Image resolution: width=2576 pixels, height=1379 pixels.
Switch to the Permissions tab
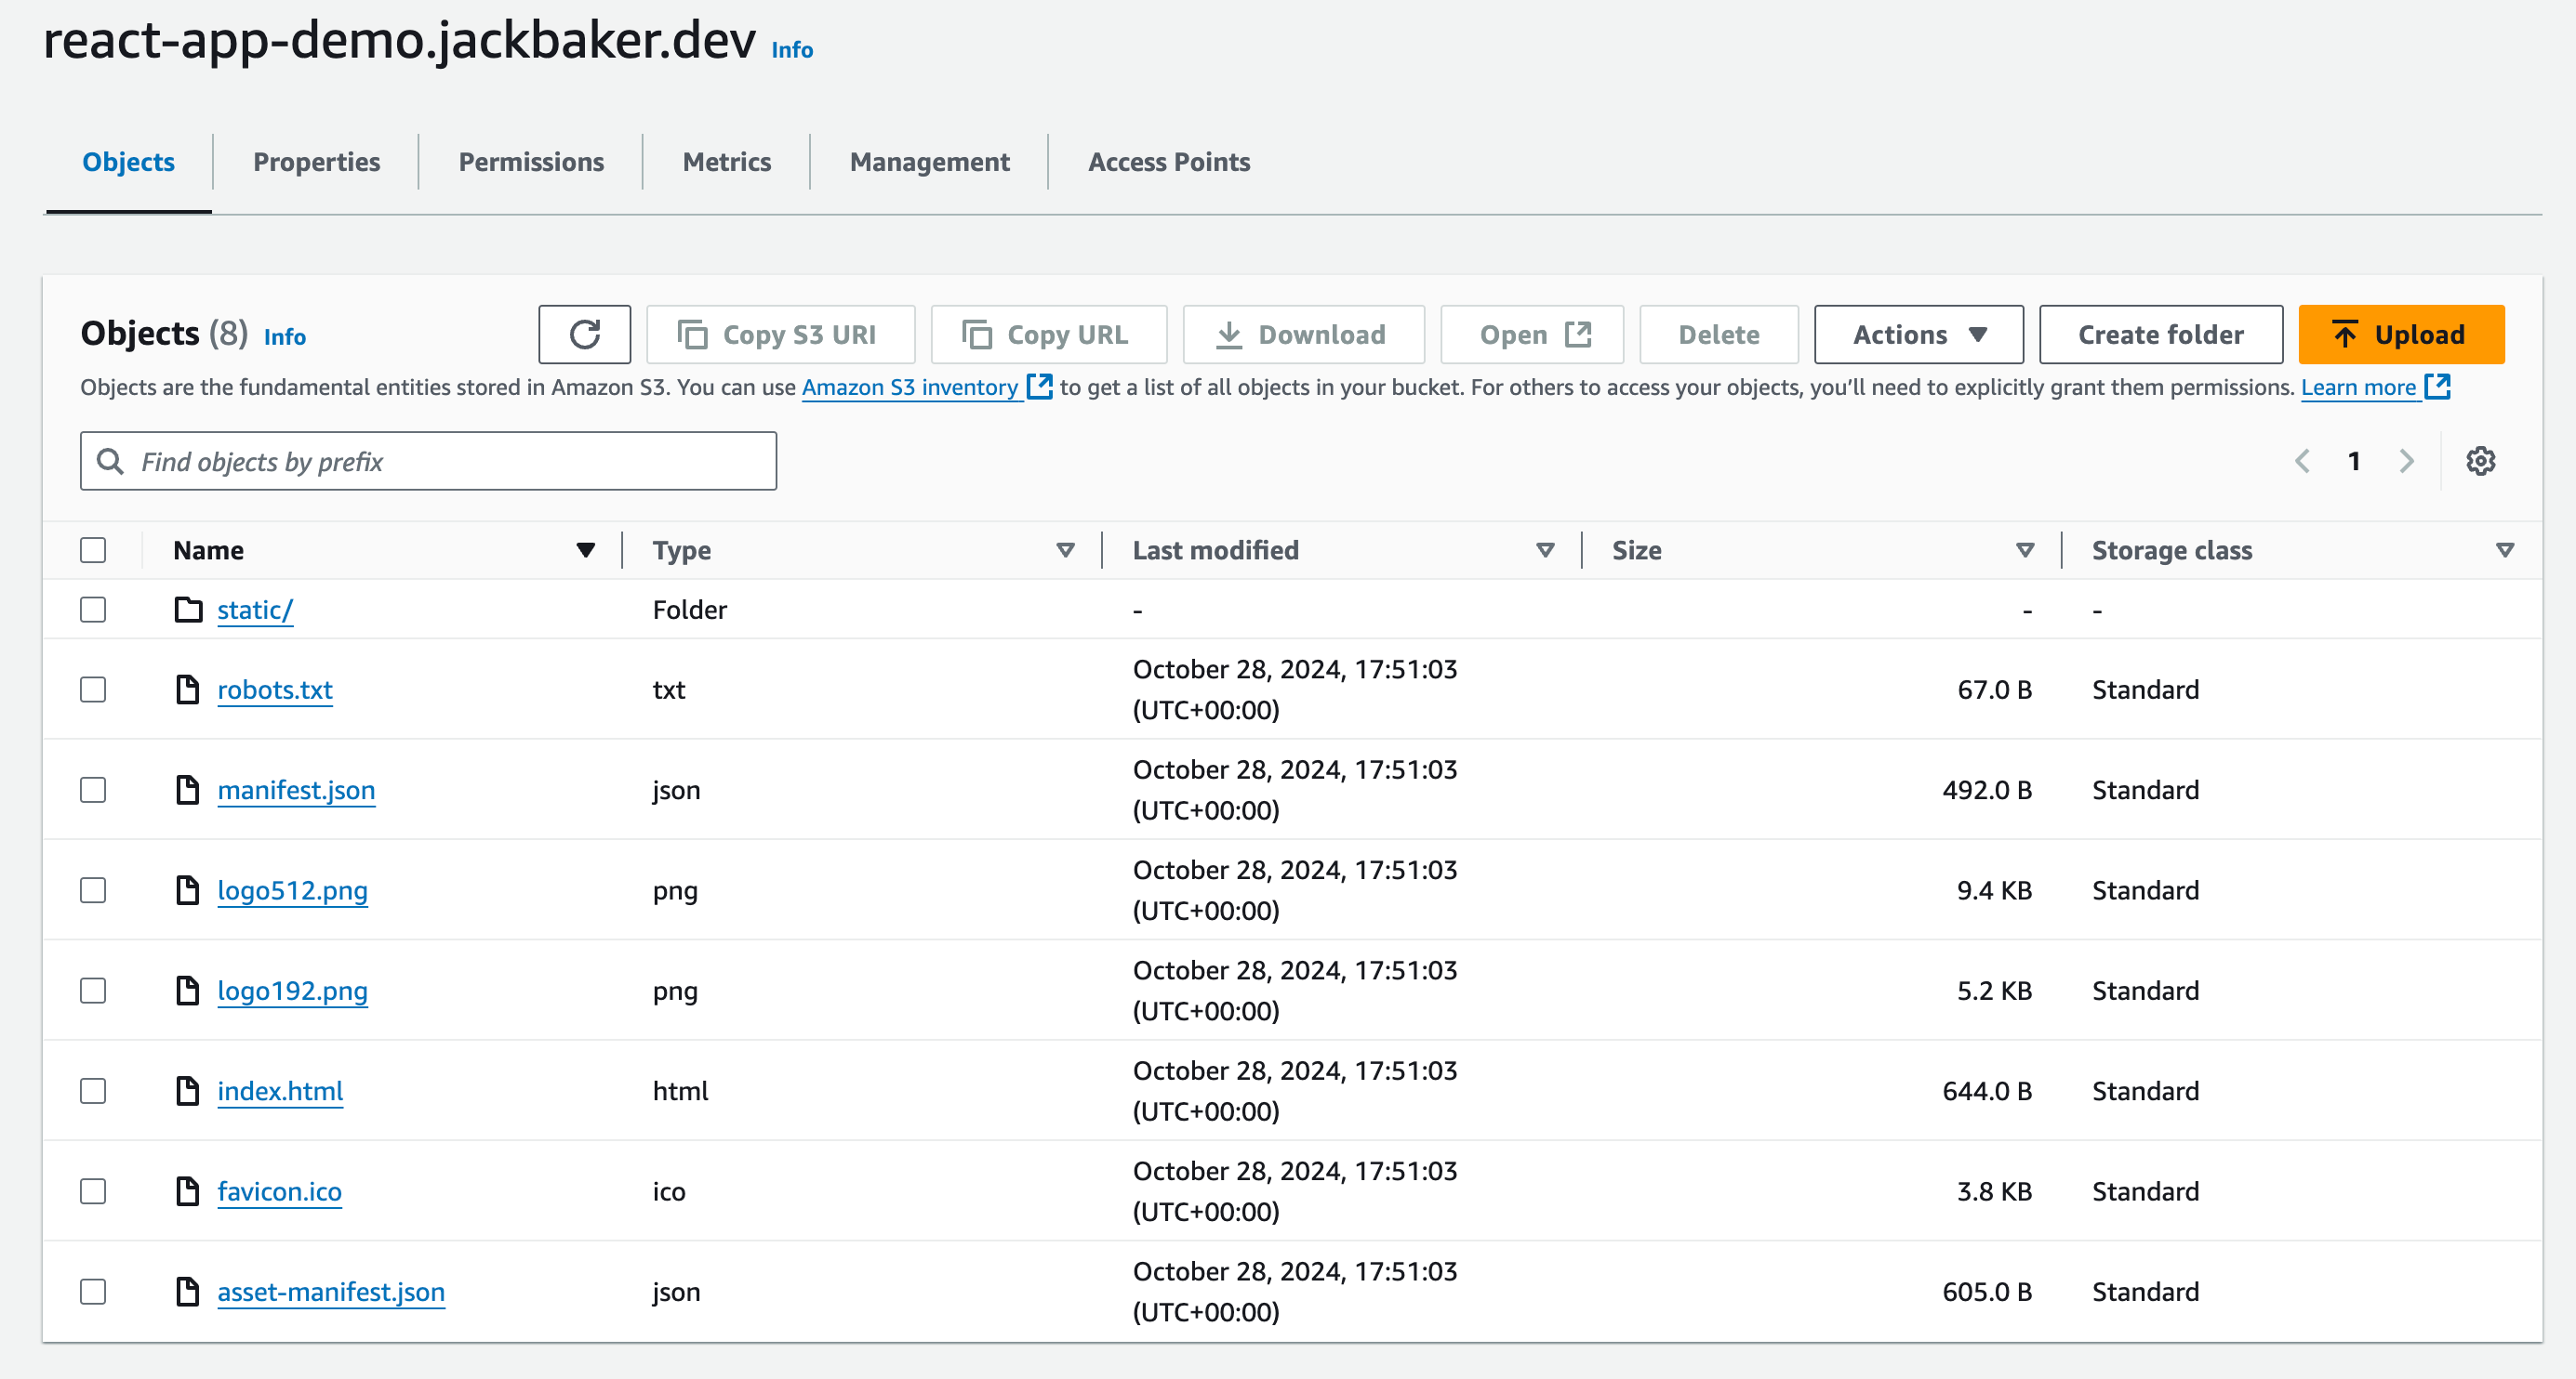pos(531,162)
